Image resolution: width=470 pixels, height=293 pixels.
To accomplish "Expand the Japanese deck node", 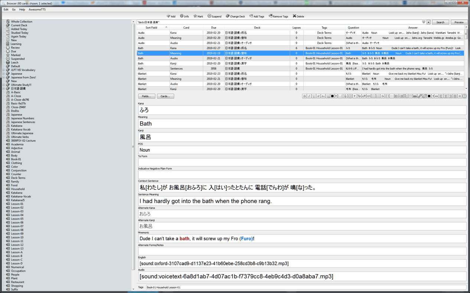I will click(4, 74).
